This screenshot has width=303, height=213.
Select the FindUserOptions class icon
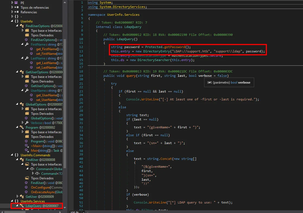pyautogui.click(x=22, y=26)
